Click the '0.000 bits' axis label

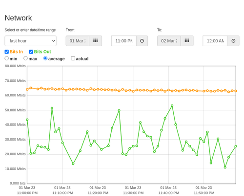(18, 183)
